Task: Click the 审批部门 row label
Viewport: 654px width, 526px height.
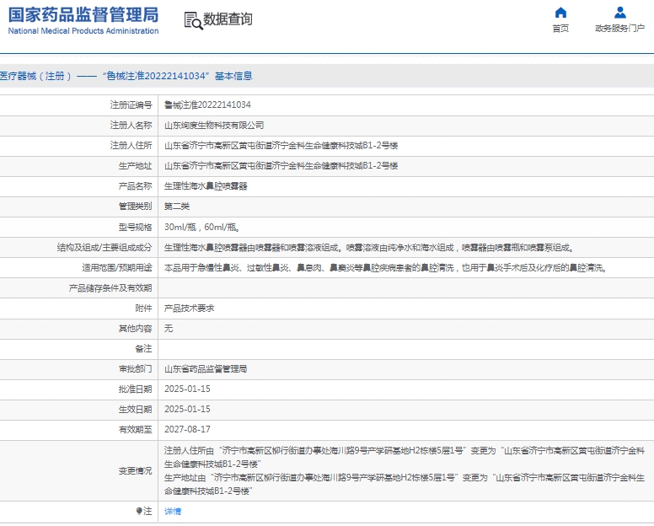Action: click(x=135, y=369)
